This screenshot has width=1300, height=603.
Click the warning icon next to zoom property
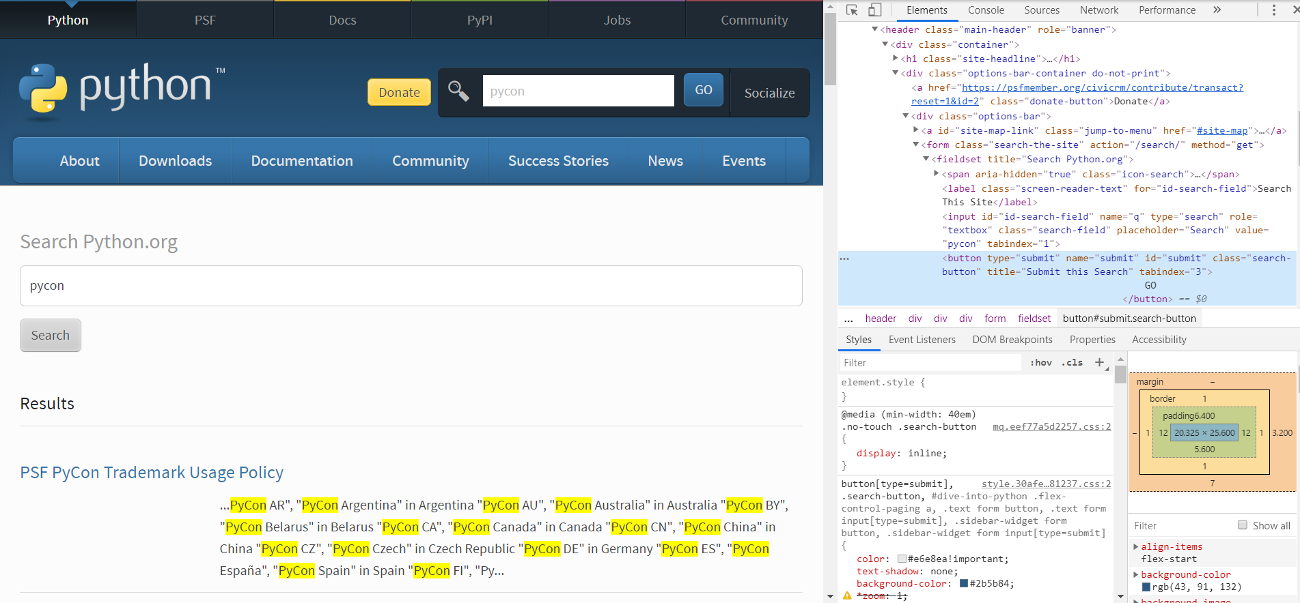pos(847,595)
